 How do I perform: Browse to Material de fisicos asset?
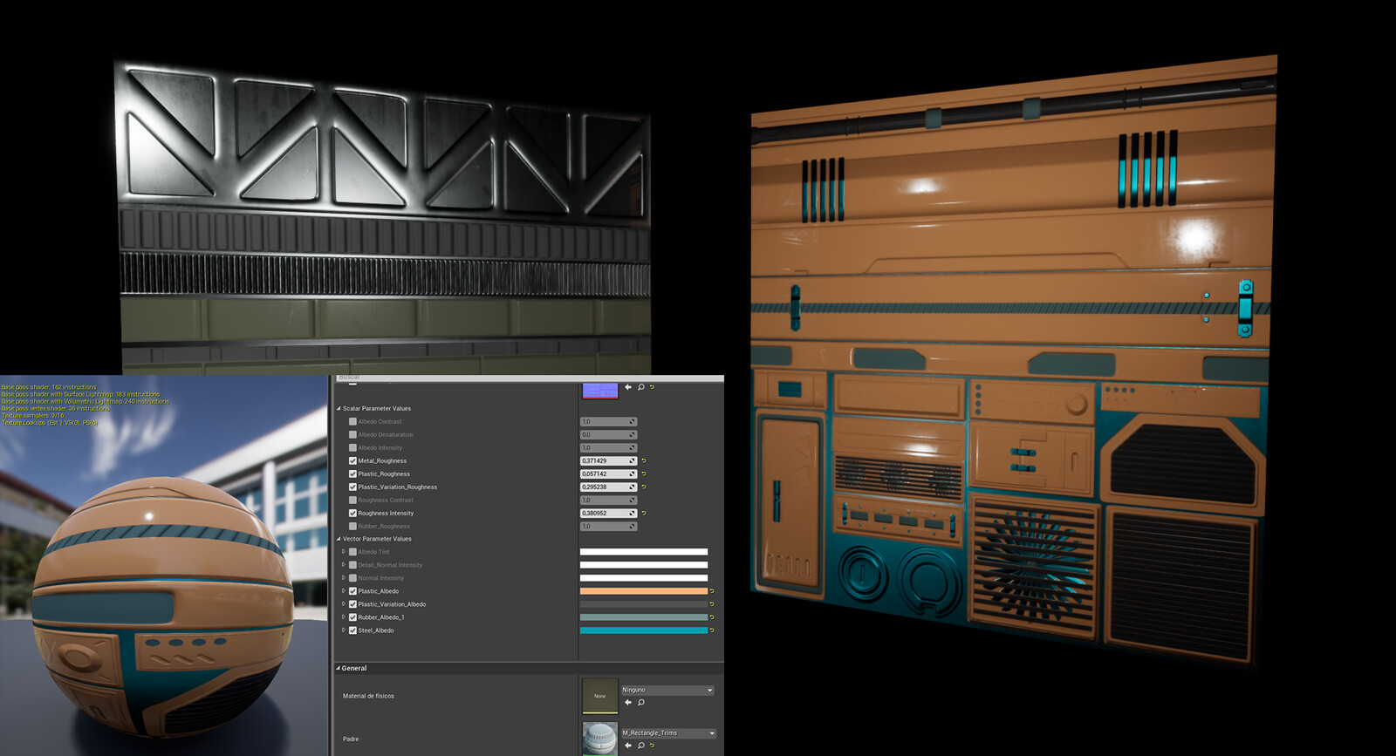click(x=640, y=702)
